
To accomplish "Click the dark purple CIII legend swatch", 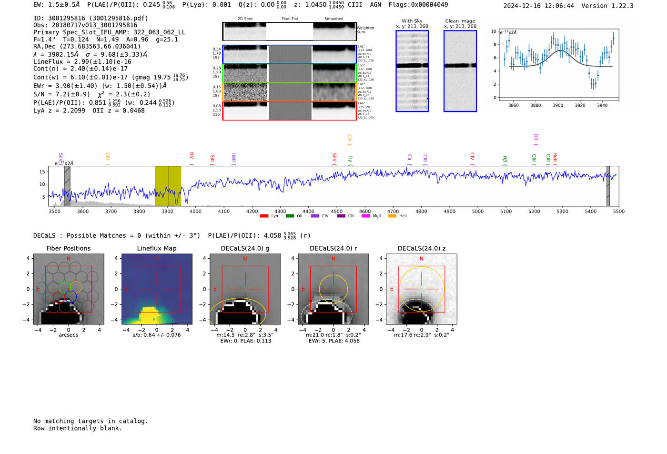I will click(x=341, y=216).
